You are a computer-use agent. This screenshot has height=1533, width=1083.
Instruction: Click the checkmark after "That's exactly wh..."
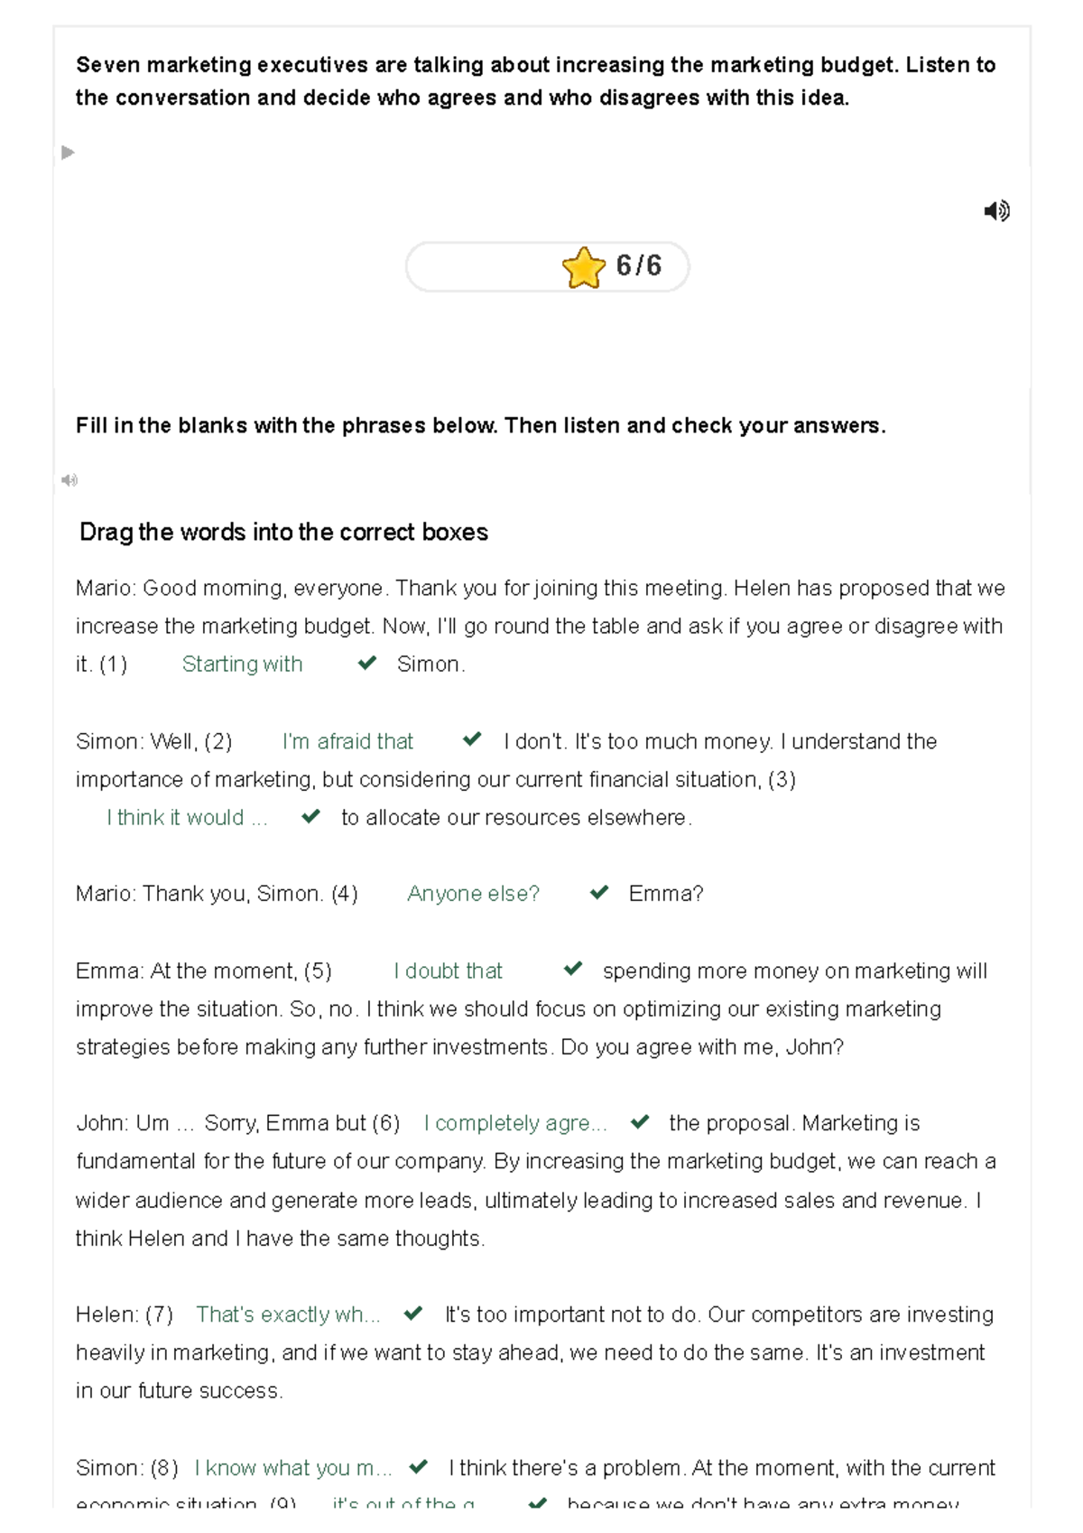pos(413,1314)
